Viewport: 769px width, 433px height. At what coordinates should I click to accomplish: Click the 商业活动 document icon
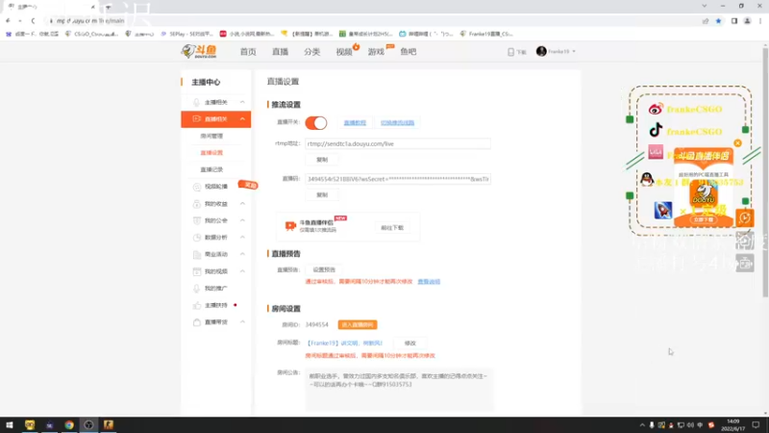point(197,254)
